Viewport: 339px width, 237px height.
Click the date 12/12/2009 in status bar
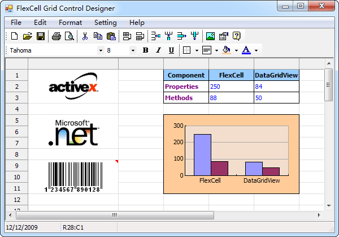21,227
